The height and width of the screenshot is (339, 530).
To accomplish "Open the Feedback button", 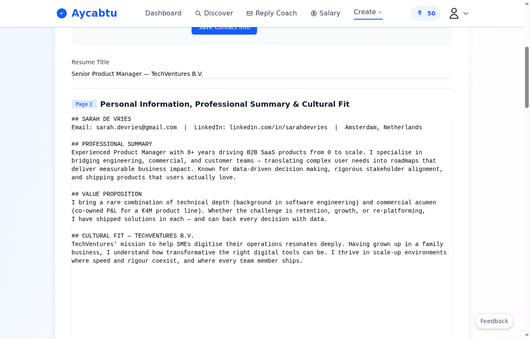I will point(494,321).
